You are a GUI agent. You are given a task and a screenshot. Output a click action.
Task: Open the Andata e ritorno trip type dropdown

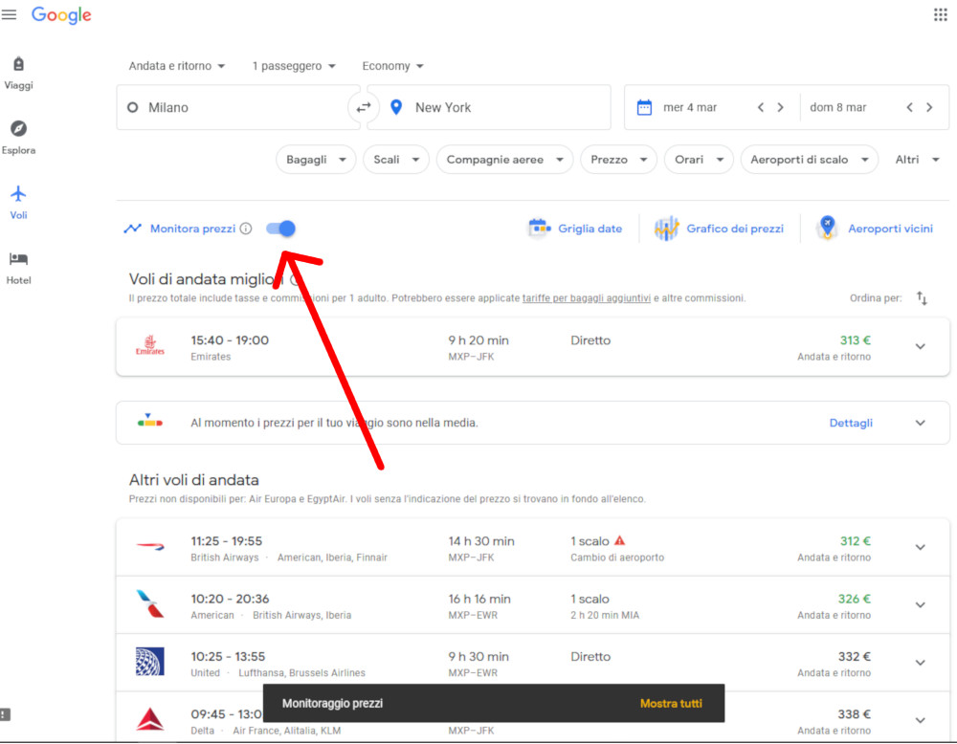[177, 66]
